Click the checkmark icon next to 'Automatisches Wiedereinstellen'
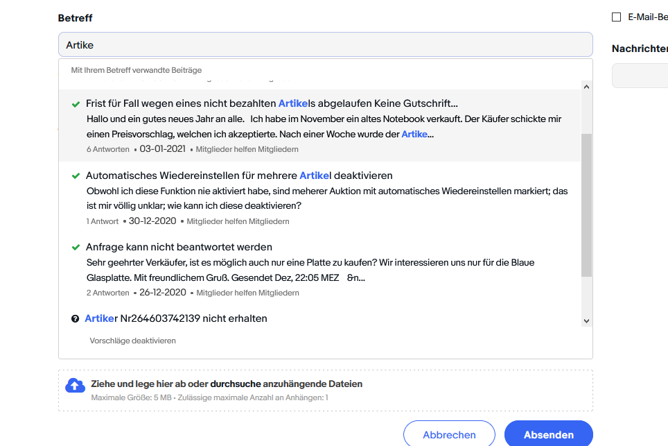 click(76, 175)
